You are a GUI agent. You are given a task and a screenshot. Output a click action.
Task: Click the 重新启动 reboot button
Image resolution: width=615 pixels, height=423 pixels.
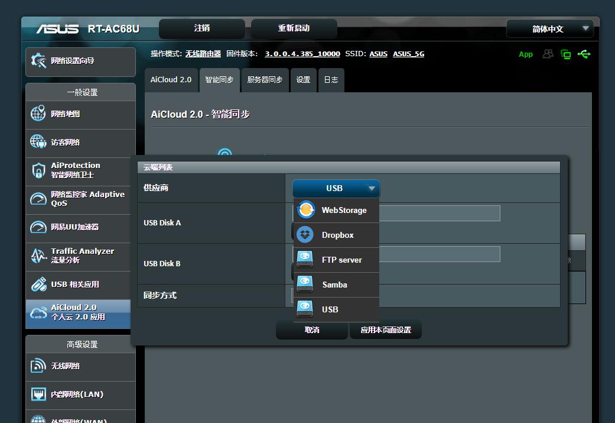click(294, 28)
